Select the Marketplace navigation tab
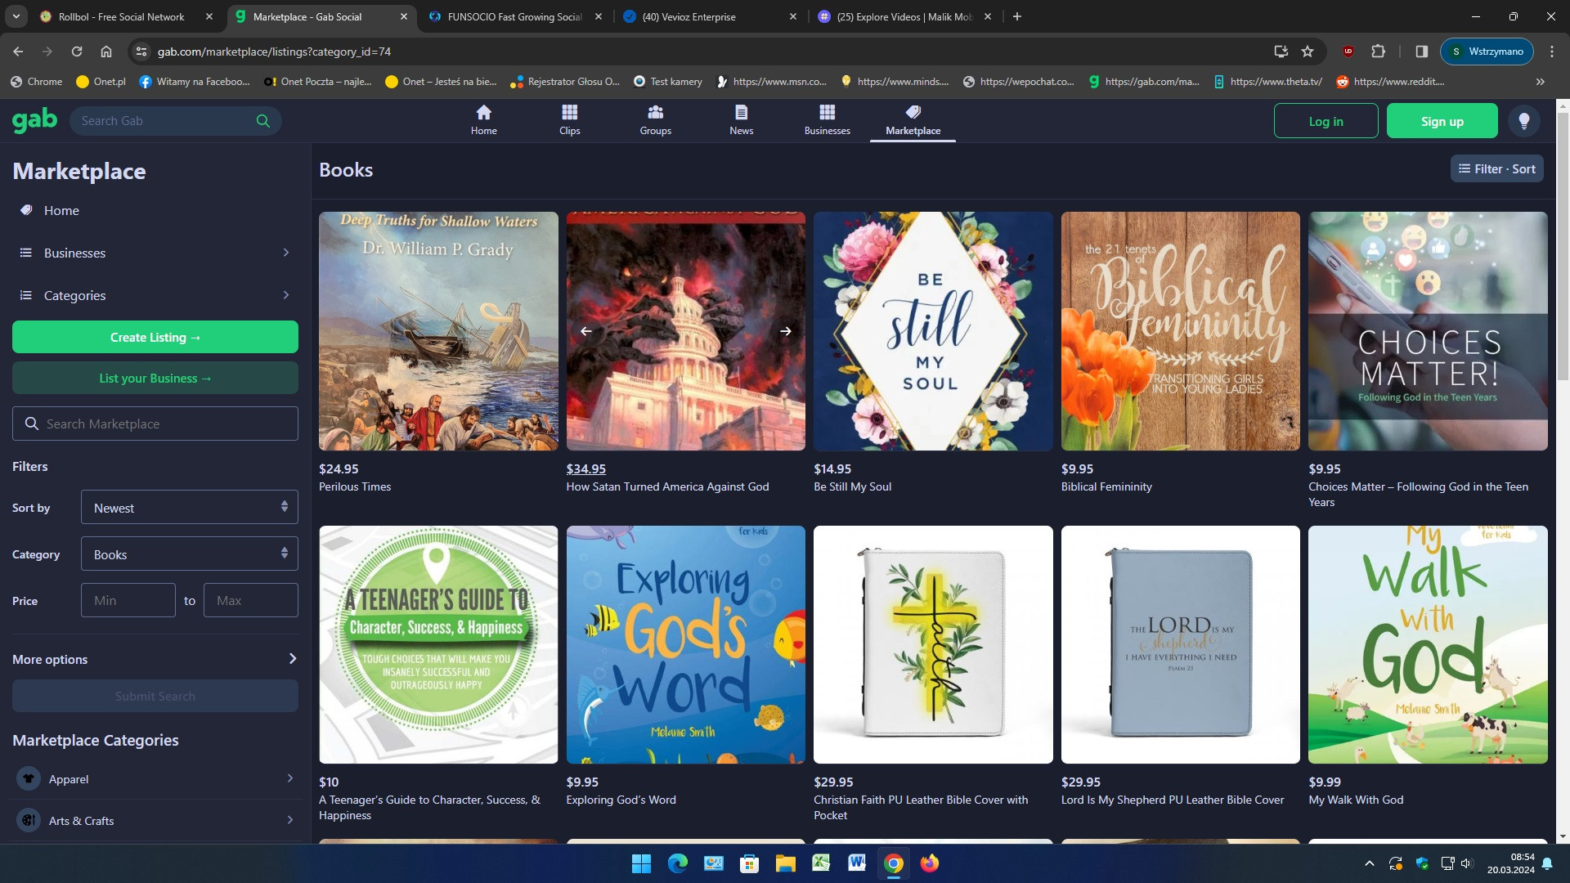Screen dimensions: 1570x883 coord(913,120)
